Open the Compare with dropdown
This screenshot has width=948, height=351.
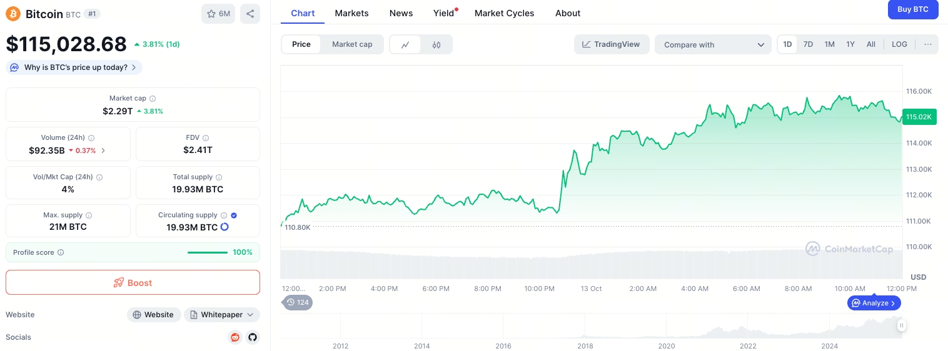713,44
